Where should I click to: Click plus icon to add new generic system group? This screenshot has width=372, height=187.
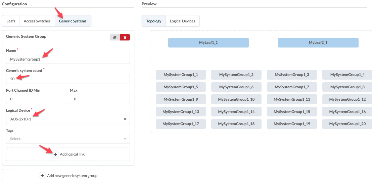click(42, 176)
